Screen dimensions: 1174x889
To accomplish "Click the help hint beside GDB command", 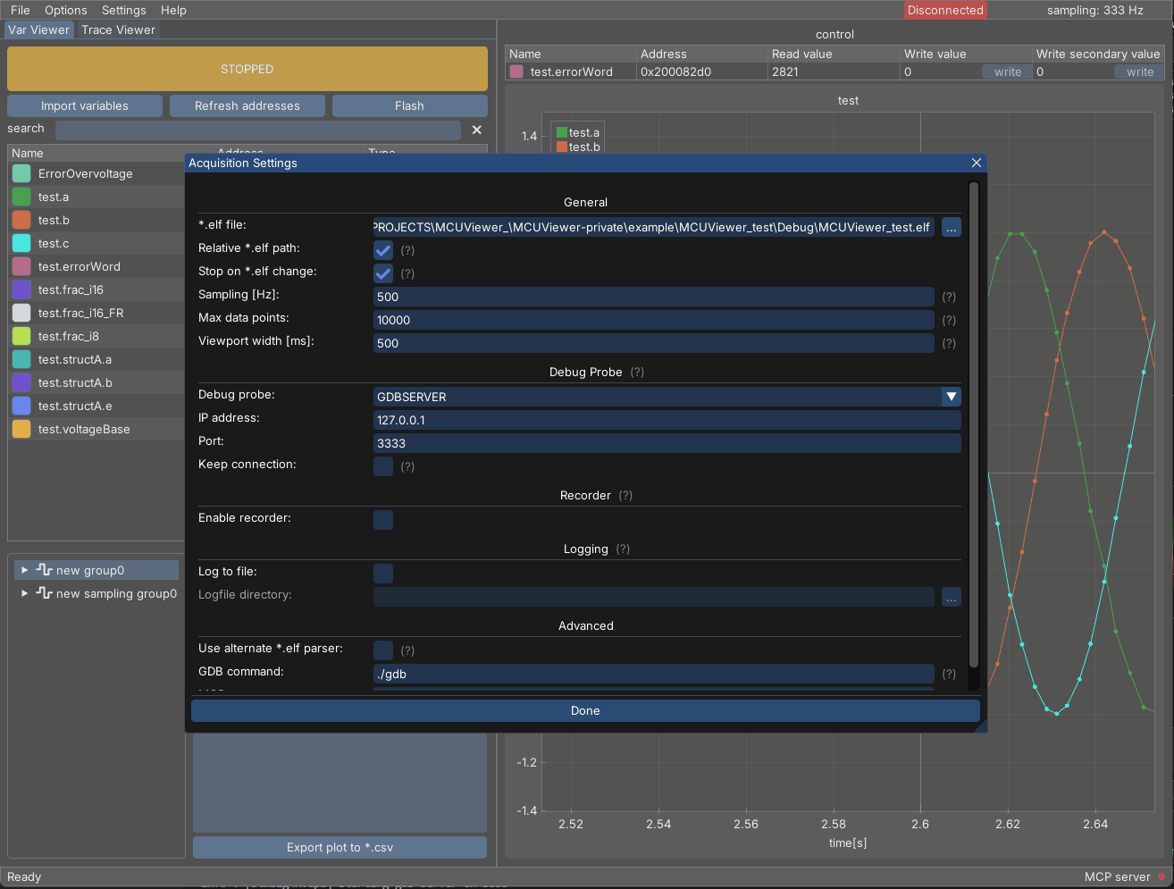I will 949,674.
